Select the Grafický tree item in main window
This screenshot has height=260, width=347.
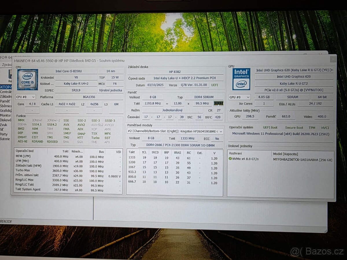[x=6, y=110]
